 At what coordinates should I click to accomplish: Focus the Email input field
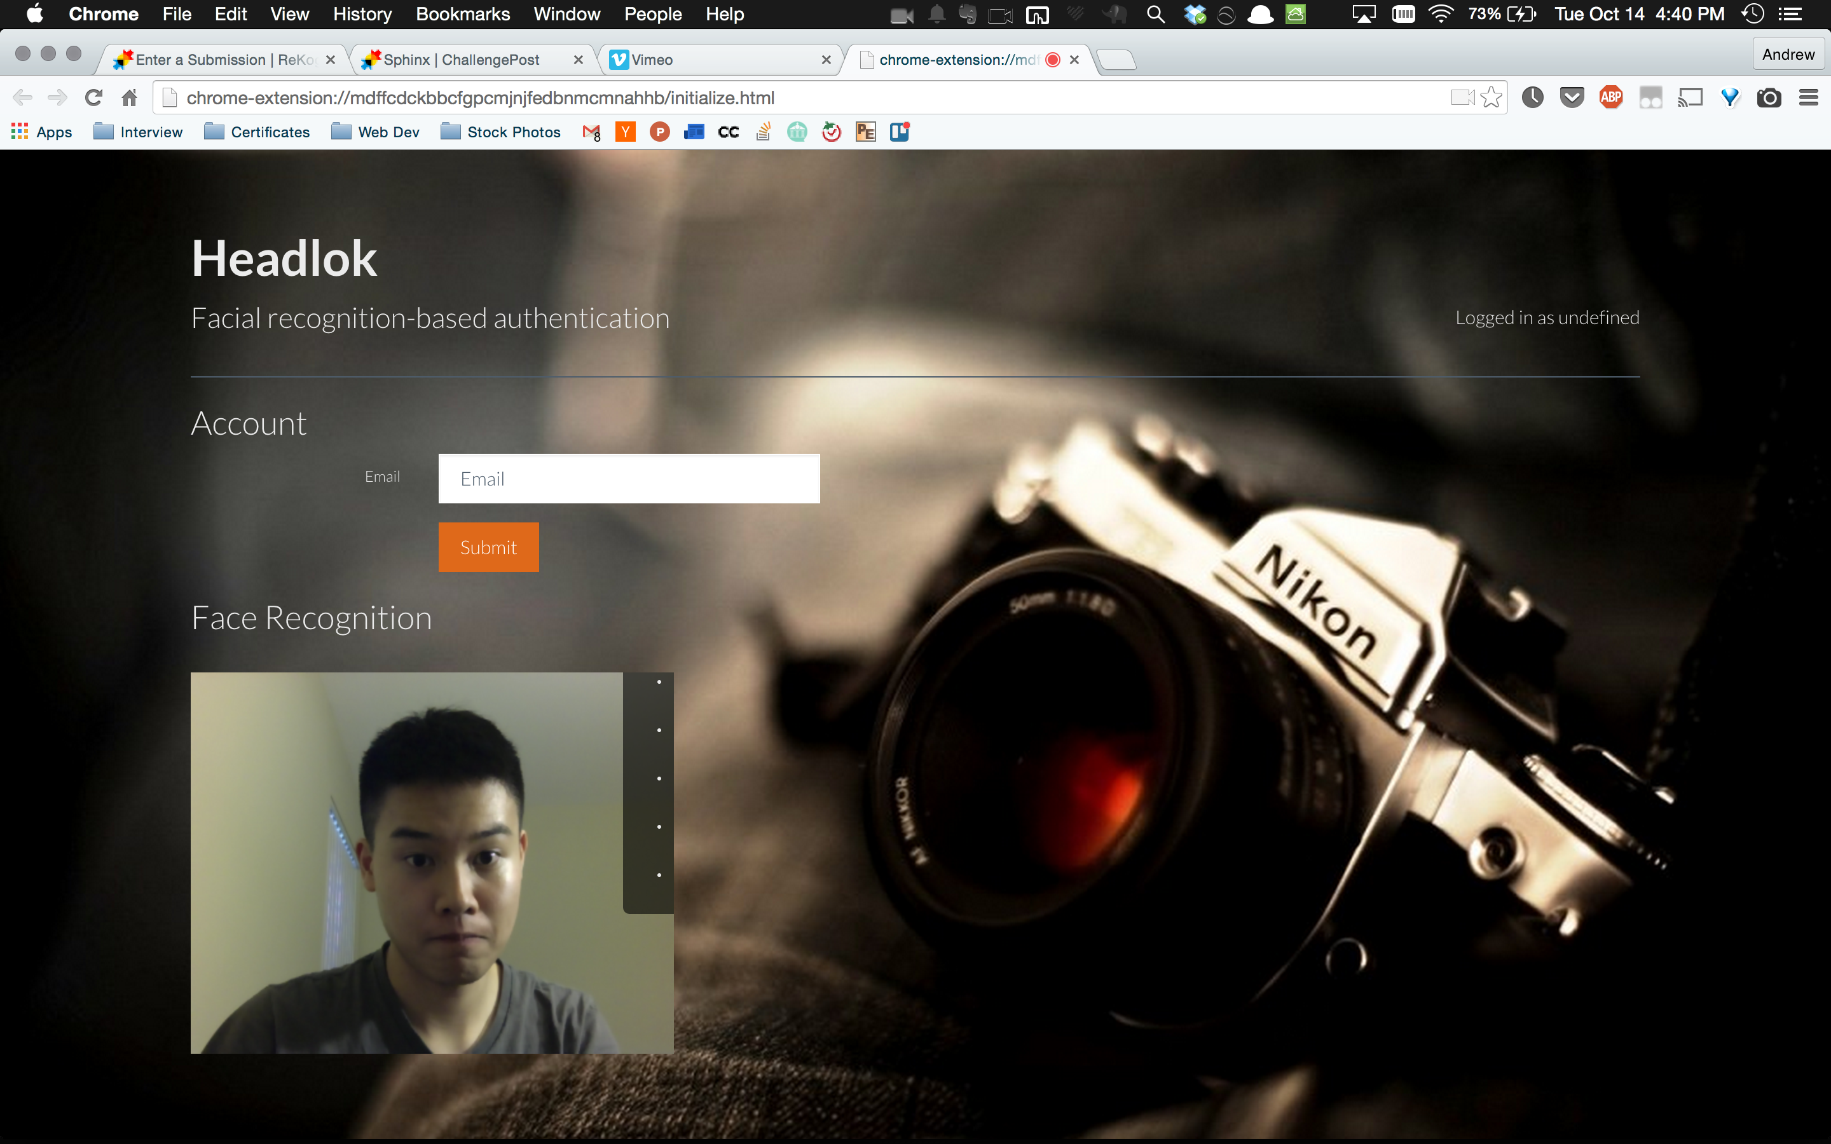tap(629, 479)
